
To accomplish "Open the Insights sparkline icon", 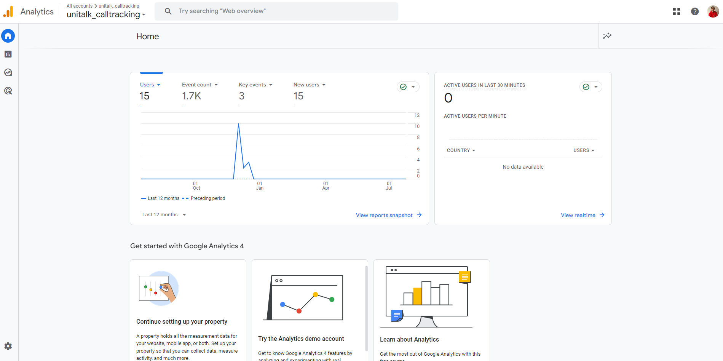I will (x=607, y=36).
